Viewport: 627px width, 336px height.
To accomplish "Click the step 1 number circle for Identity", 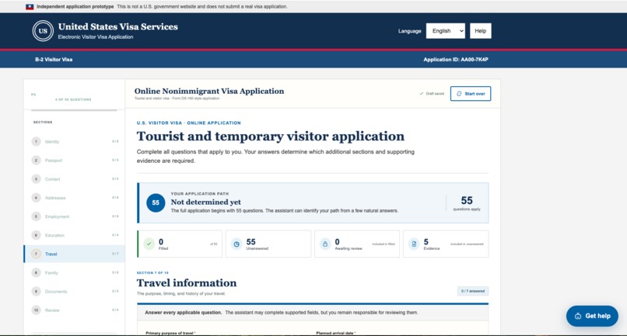I will pyautogui.click(x=36, y=142).
